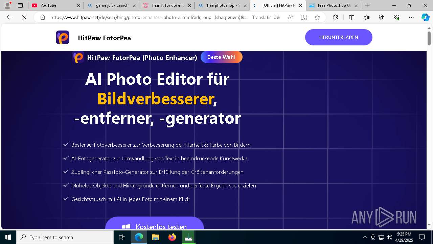Close the Free Photoshop Online tab
Image resolution: width=433 pixels, height=244 pixels.
pos(356,5)
